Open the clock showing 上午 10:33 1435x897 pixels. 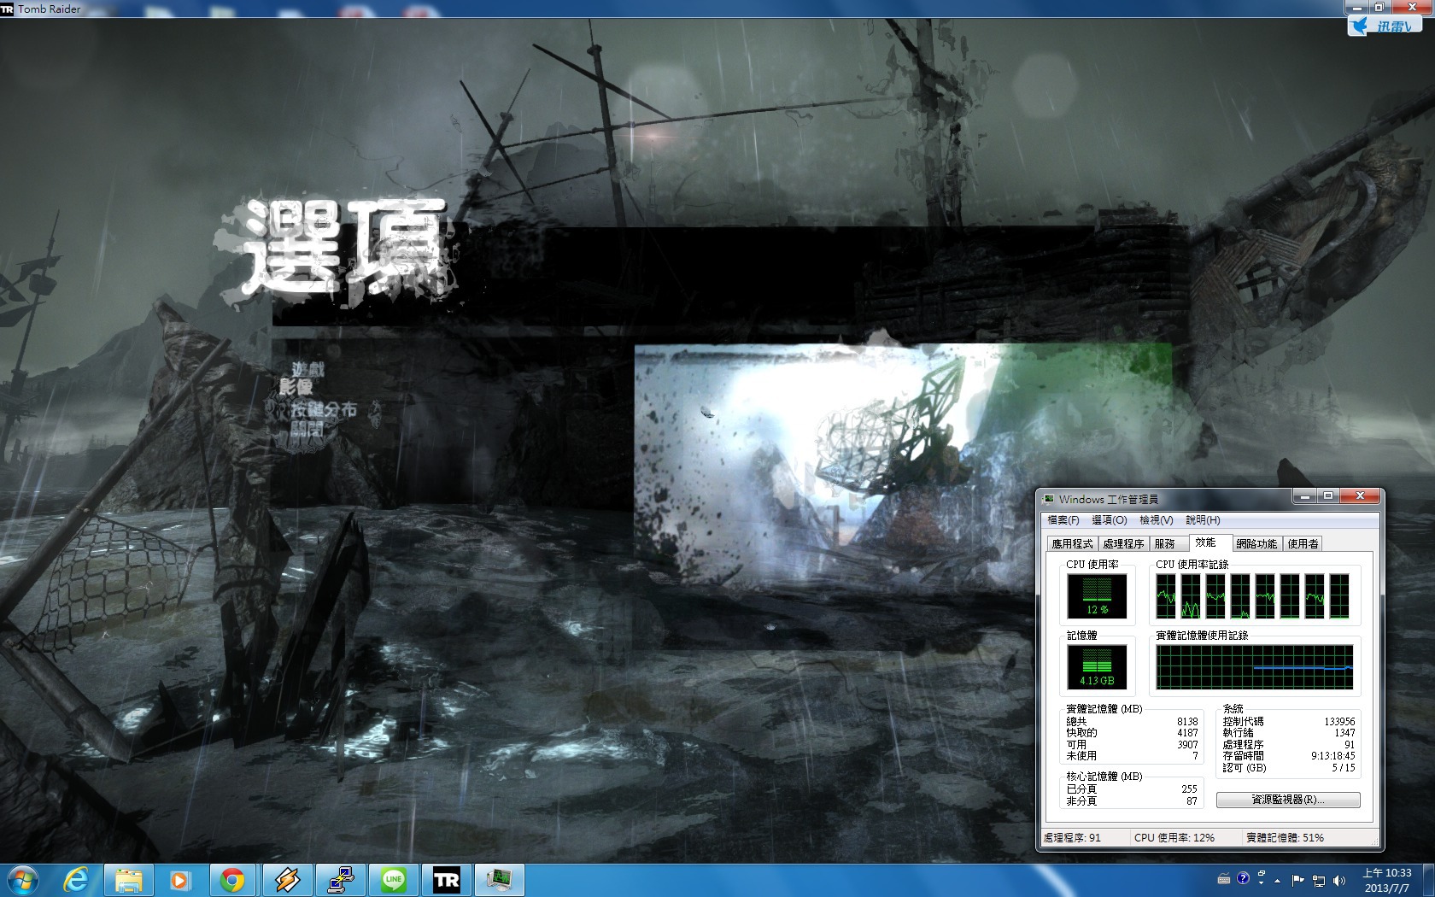click(1387, 880)
